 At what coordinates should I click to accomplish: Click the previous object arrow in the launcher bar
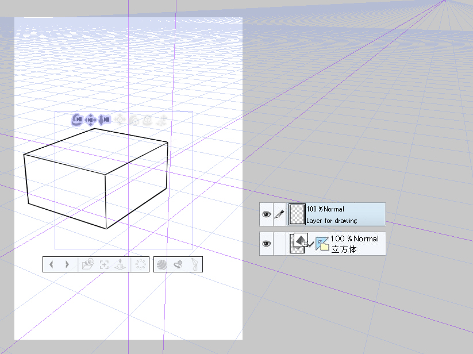tap(52, 264)
